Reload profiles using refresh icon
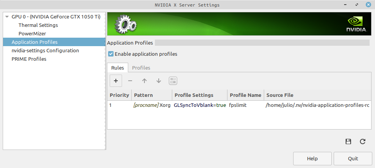 [363, 141]
